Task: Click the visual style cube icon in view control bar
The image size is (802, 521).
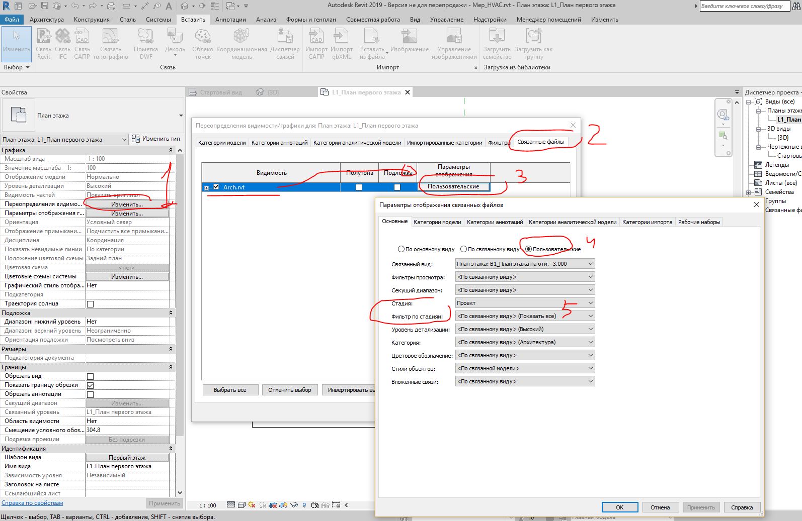Action: (242, 505)
